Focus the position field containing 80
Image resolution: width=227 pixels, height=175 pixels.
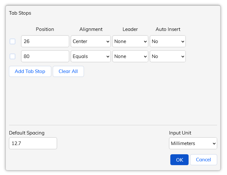click(x=45, y=56)
